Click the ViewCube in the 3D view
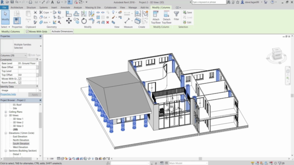 click(277, 54)
